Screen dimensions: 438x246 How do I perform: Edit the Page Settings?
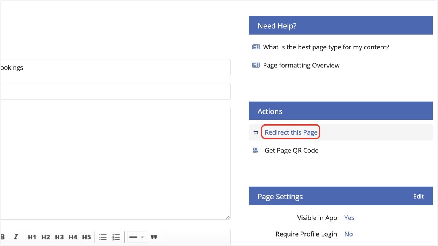(x=418, y=197)
